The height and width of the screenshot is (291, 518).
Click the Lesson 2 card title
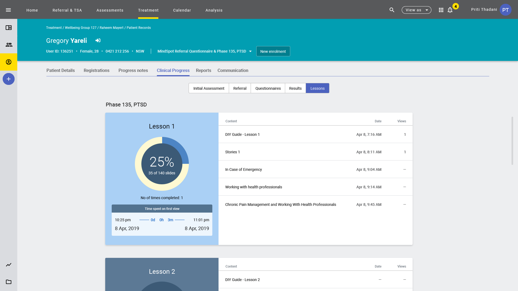(162, 272)
